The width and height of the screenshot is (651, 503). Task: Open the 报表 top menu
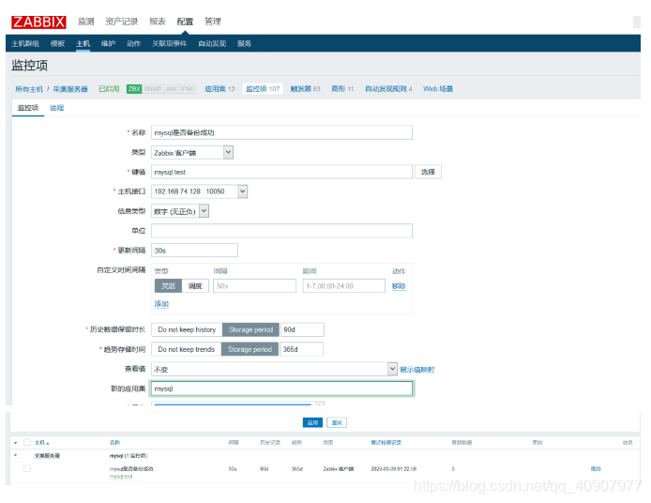coord(158,22)
